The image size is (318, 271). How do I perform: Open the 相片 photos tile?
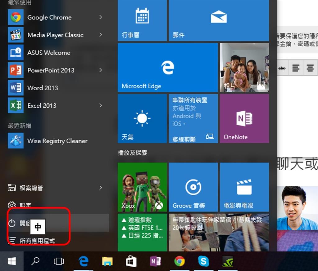click(244, 68)
